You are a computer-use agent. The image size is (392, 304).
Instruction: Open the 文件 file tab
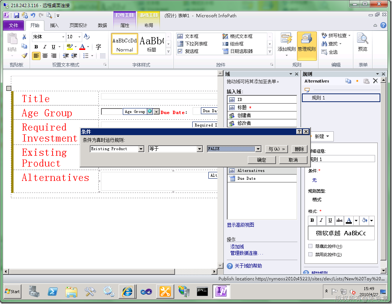click(14, 25)
